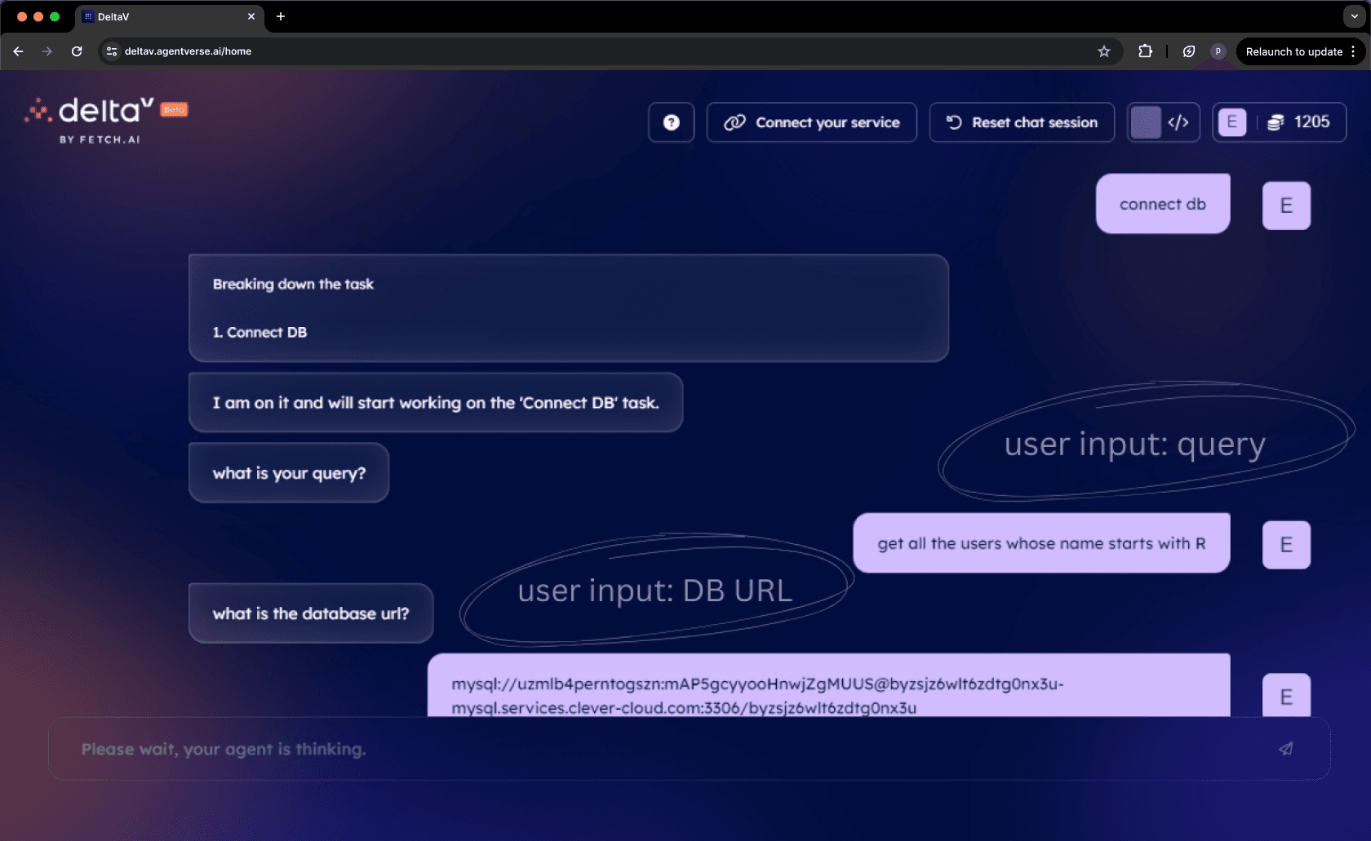The image size is (1371, 841).
Task: Open Chrome three-dot menu
Action: point(1353,51)
